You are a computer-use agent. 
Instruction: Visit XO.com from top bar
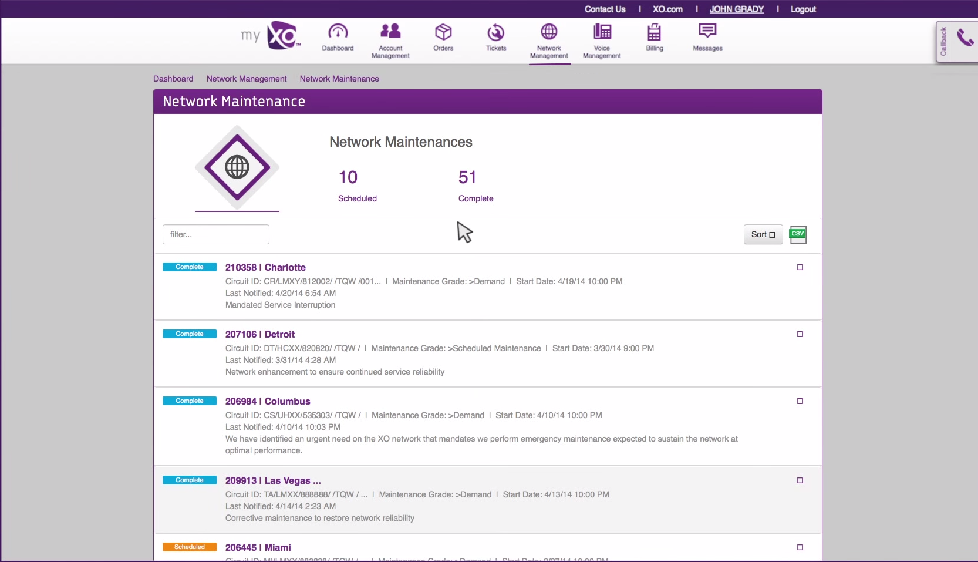point(667,9)
